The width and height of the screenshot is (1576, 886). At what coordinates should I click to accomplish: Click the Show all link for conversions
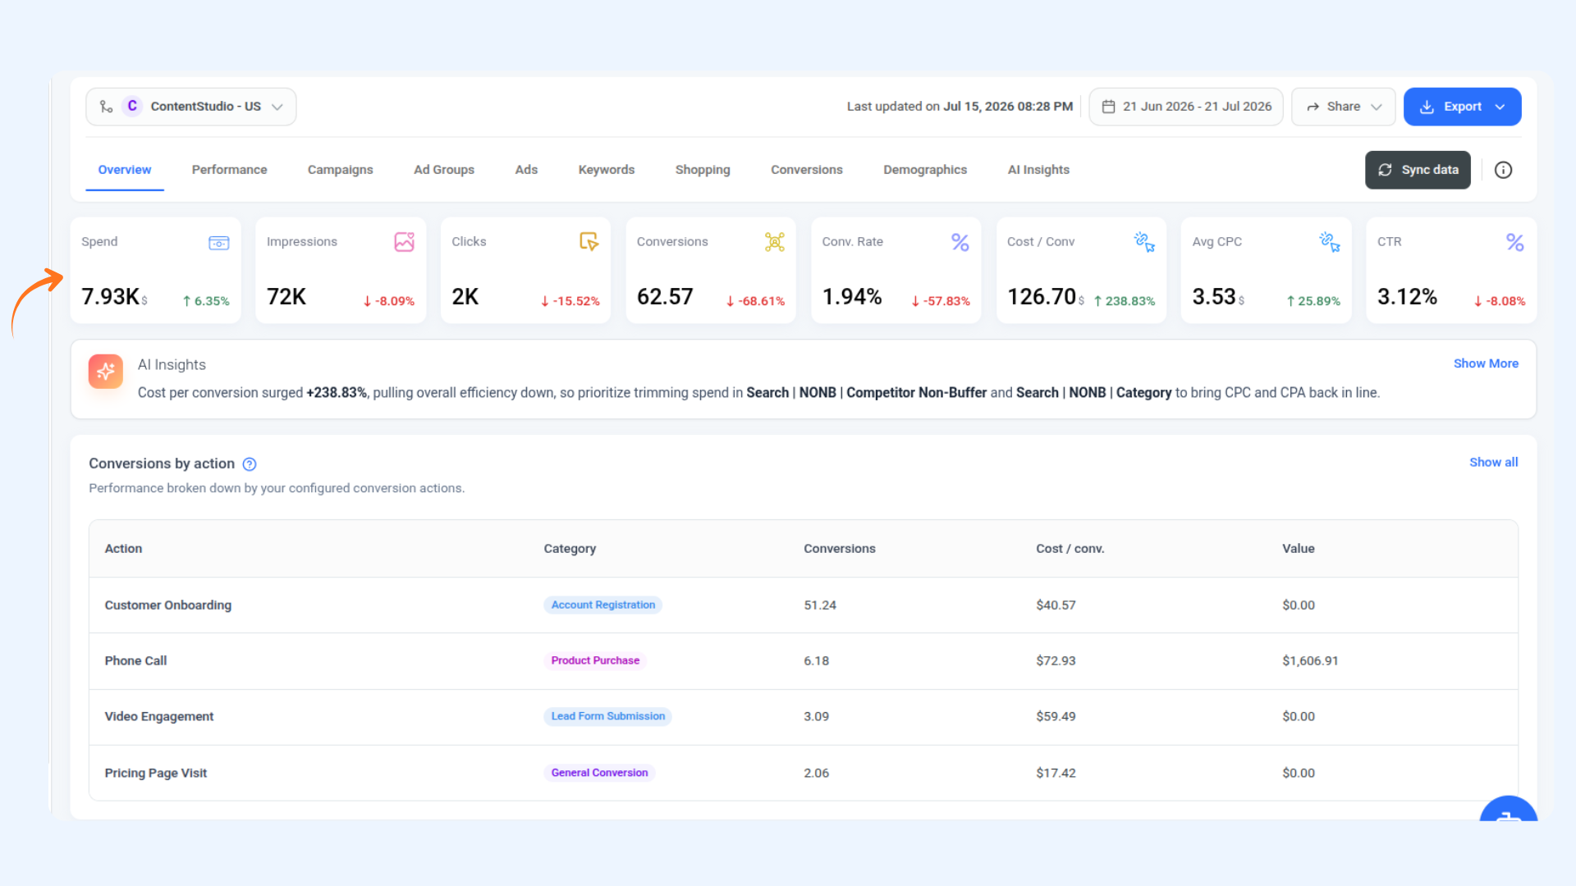1493,463
